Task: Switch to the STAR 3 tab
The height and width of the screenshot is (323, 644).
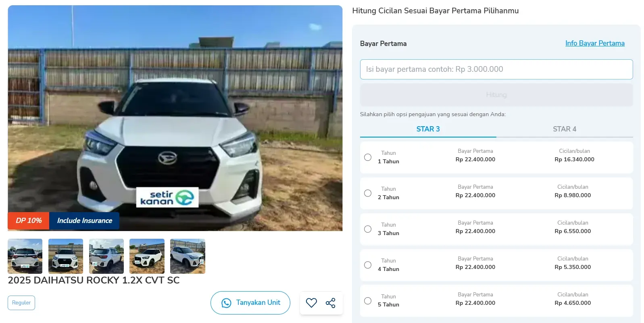Action: click(428, 129)
